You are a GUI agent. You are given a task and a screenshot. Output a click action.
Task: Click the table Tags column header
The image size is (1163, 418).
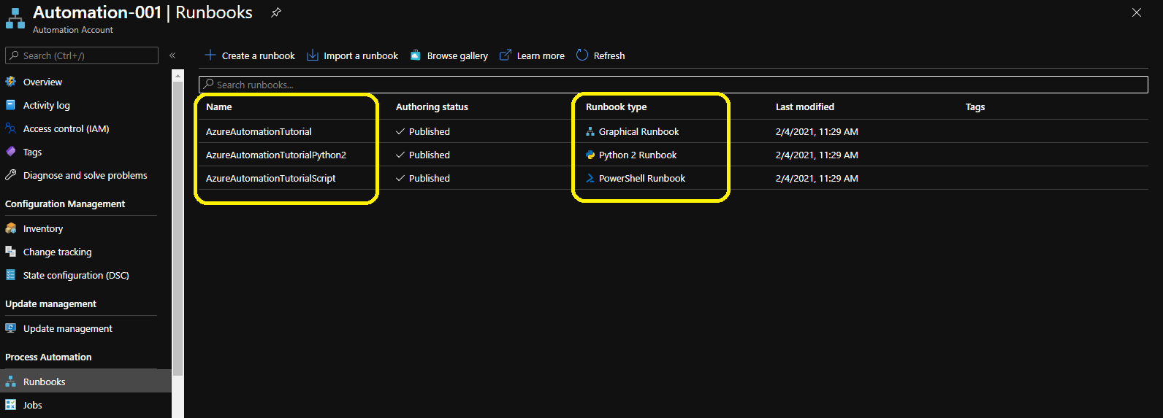point(975,107)
